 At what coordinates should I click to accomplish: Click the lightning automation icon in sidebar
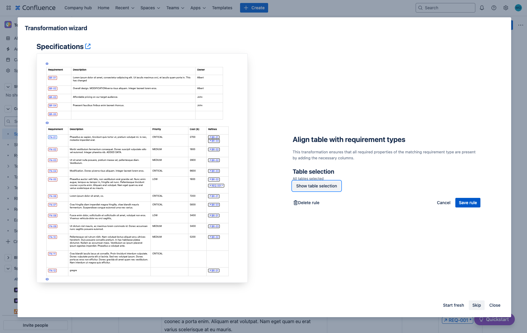coord(8,49)
